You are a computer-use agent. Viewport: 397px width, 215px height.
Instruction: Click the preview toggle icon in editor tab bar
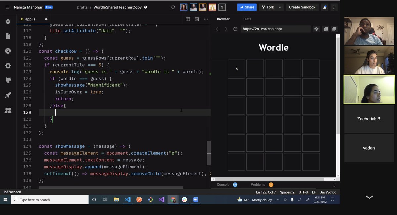tap(197, 19)
